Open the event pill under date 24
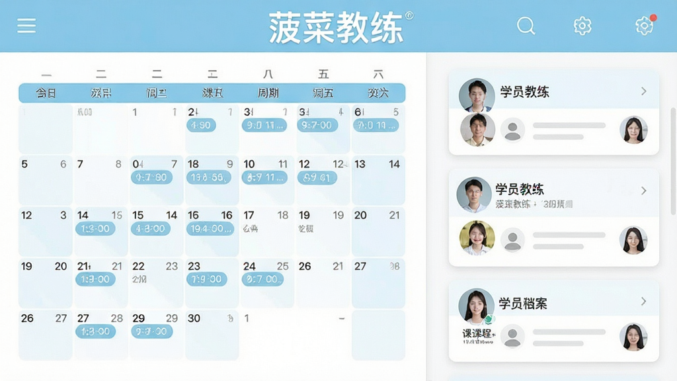The width and height of the screenshot is (677, 381). pos(262,280)
